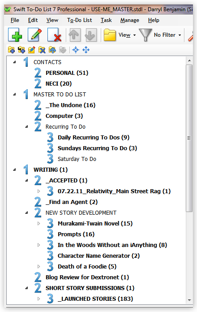Click the Move Task Up arrow icon
Viewport: 197px width, 312px height.
point(74,35)
